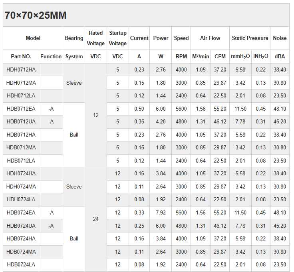294x272 pixels.
Task: Select the Model column header
Action: click(x=33, y=38)
